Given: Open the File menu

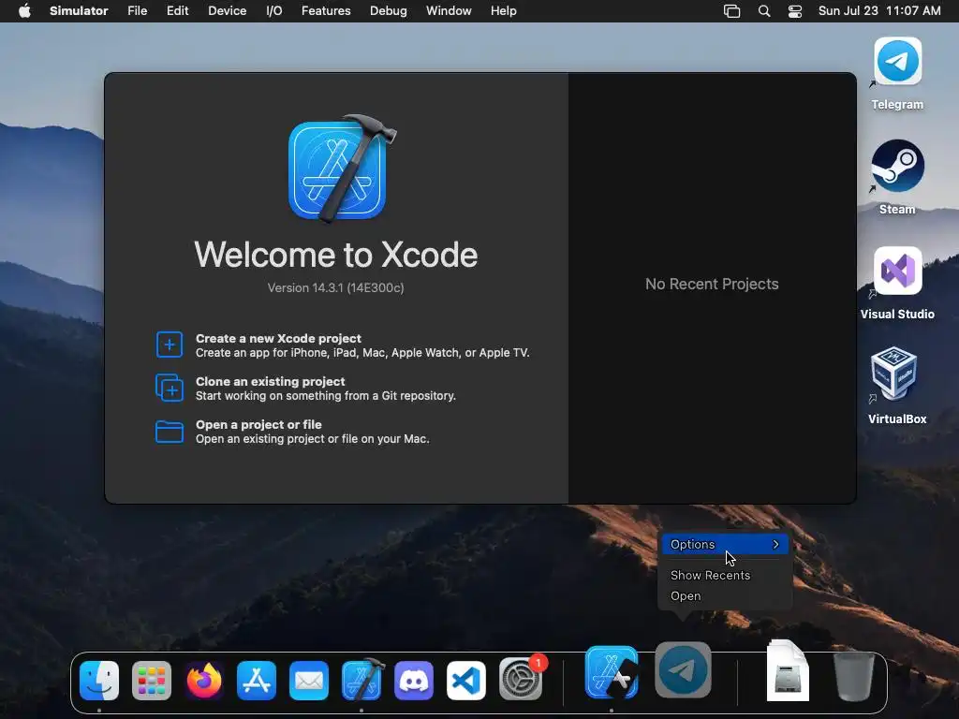Looking at the screenshot, I should 137,11.
